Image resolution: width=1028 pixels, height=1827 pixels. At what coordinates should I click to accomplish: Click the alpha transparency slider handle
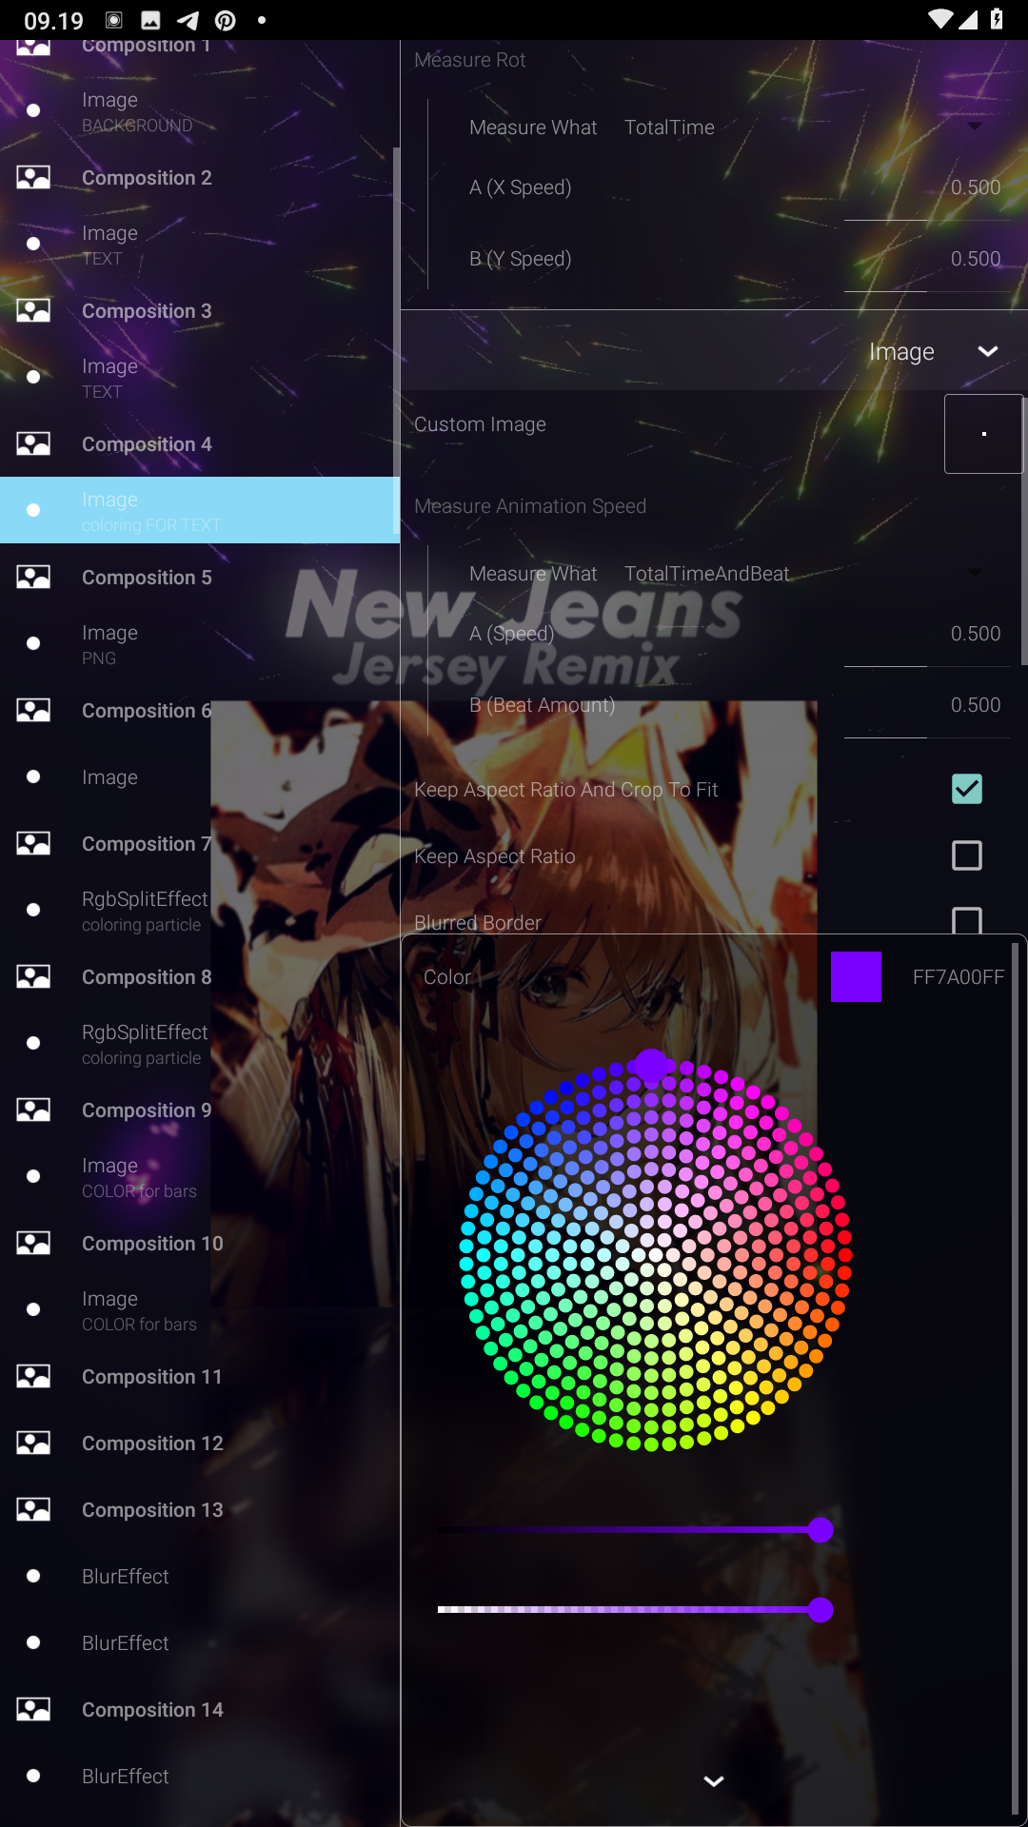point(820,1610)
